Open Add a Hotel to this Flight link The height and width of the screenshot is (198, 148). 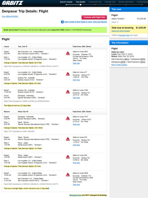pos(86,22)
